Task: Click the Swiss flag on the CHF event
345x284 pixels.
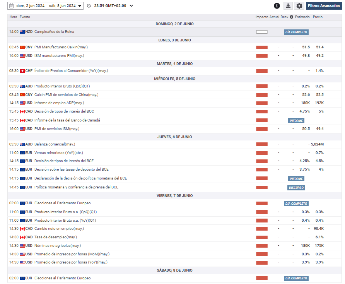Action: [22, 71]
